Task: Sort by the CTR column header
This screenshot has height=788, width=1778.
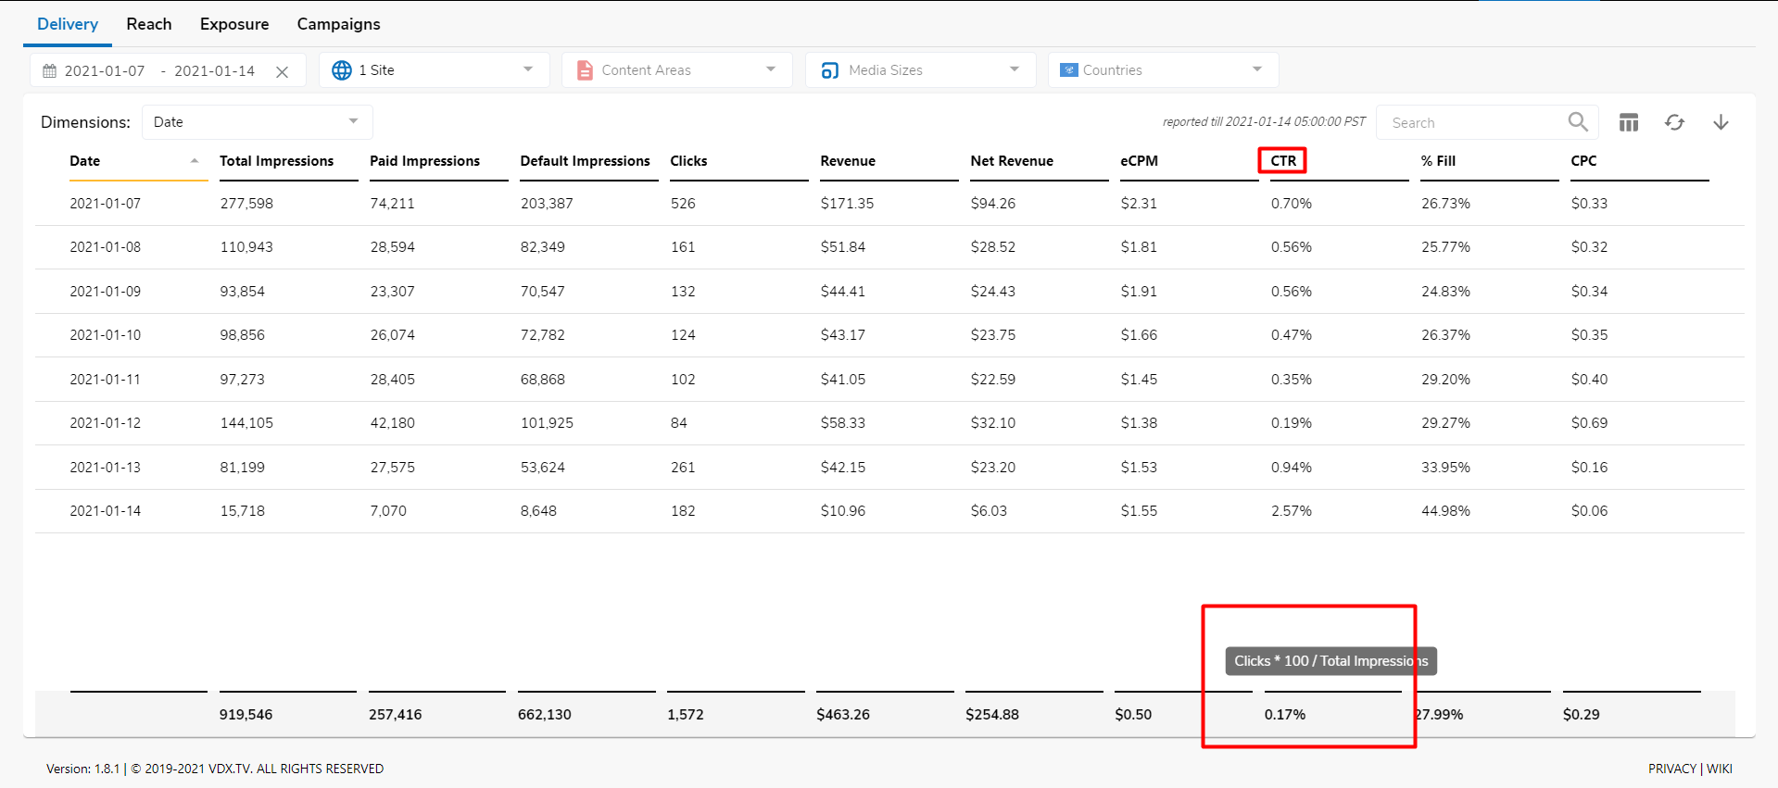Action: coord(1283,161)
